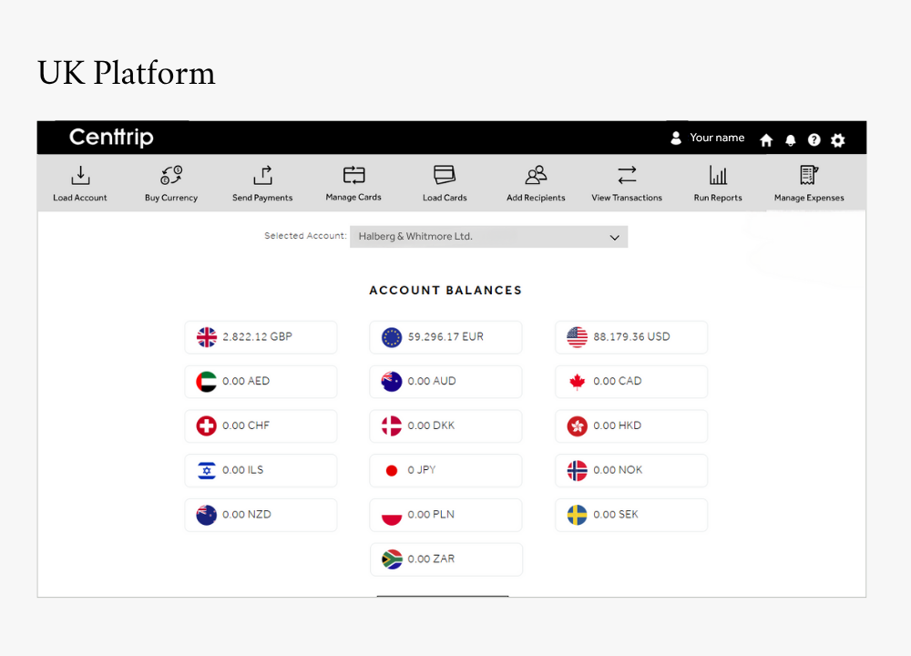Open the Manage Expenses menu label
This screenshot has width=911, height=656.
pos(809,198)
